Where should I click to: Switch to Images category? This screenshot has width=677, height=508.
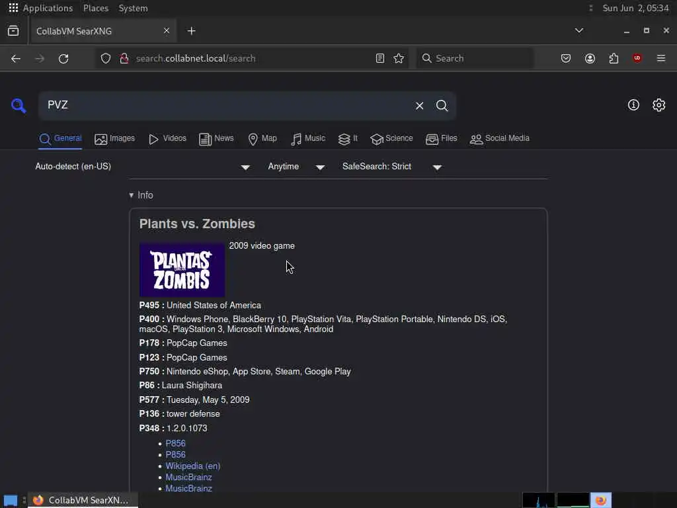click(115, 139)
